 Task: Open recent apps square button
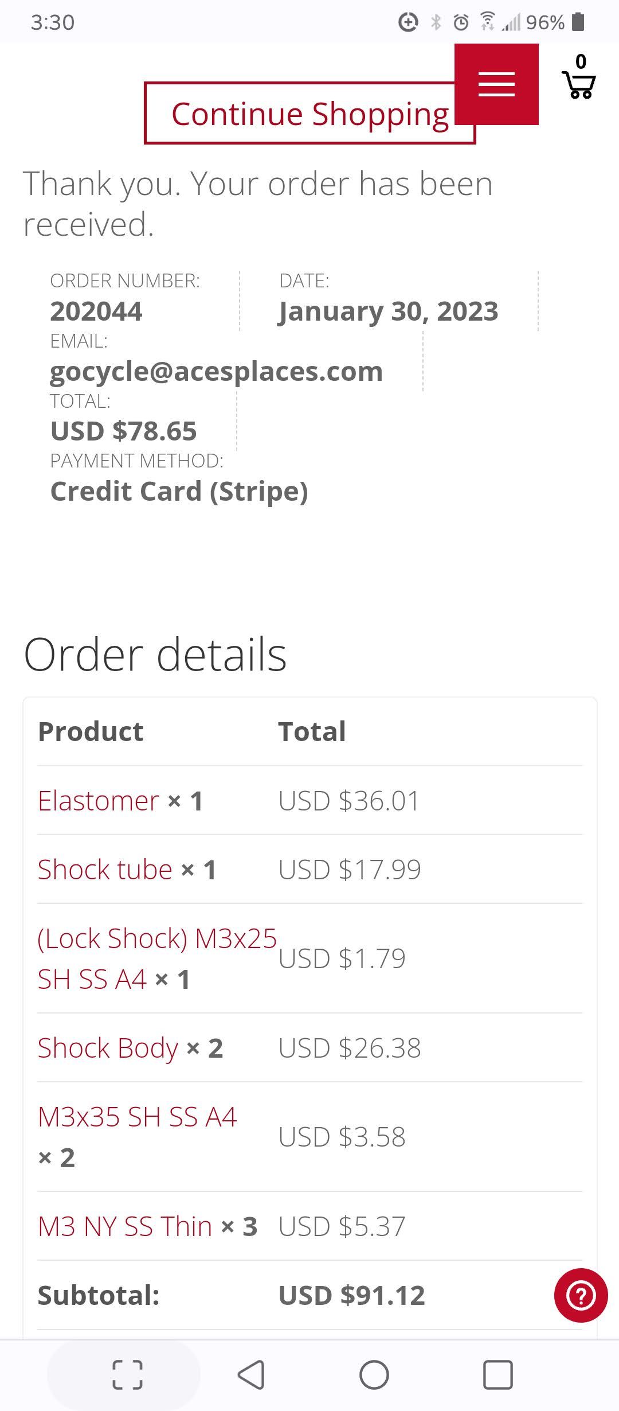click(497, 1375)
